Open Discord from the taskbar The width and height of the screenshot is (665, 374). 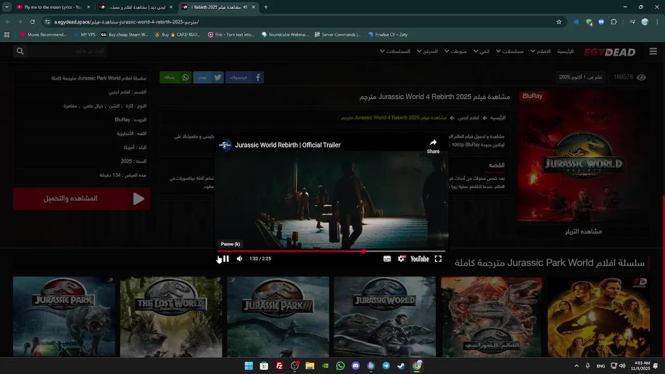355,366
